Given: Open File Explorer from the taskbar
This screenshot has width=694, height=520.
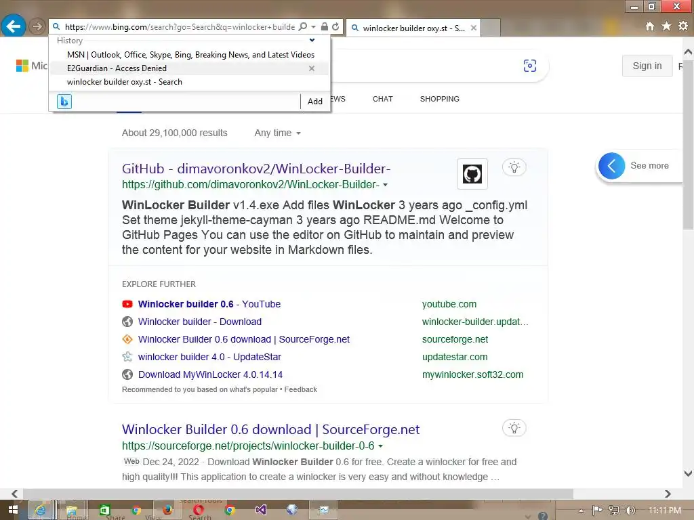Looking at the screenshot, I should [x=72, y=510].
